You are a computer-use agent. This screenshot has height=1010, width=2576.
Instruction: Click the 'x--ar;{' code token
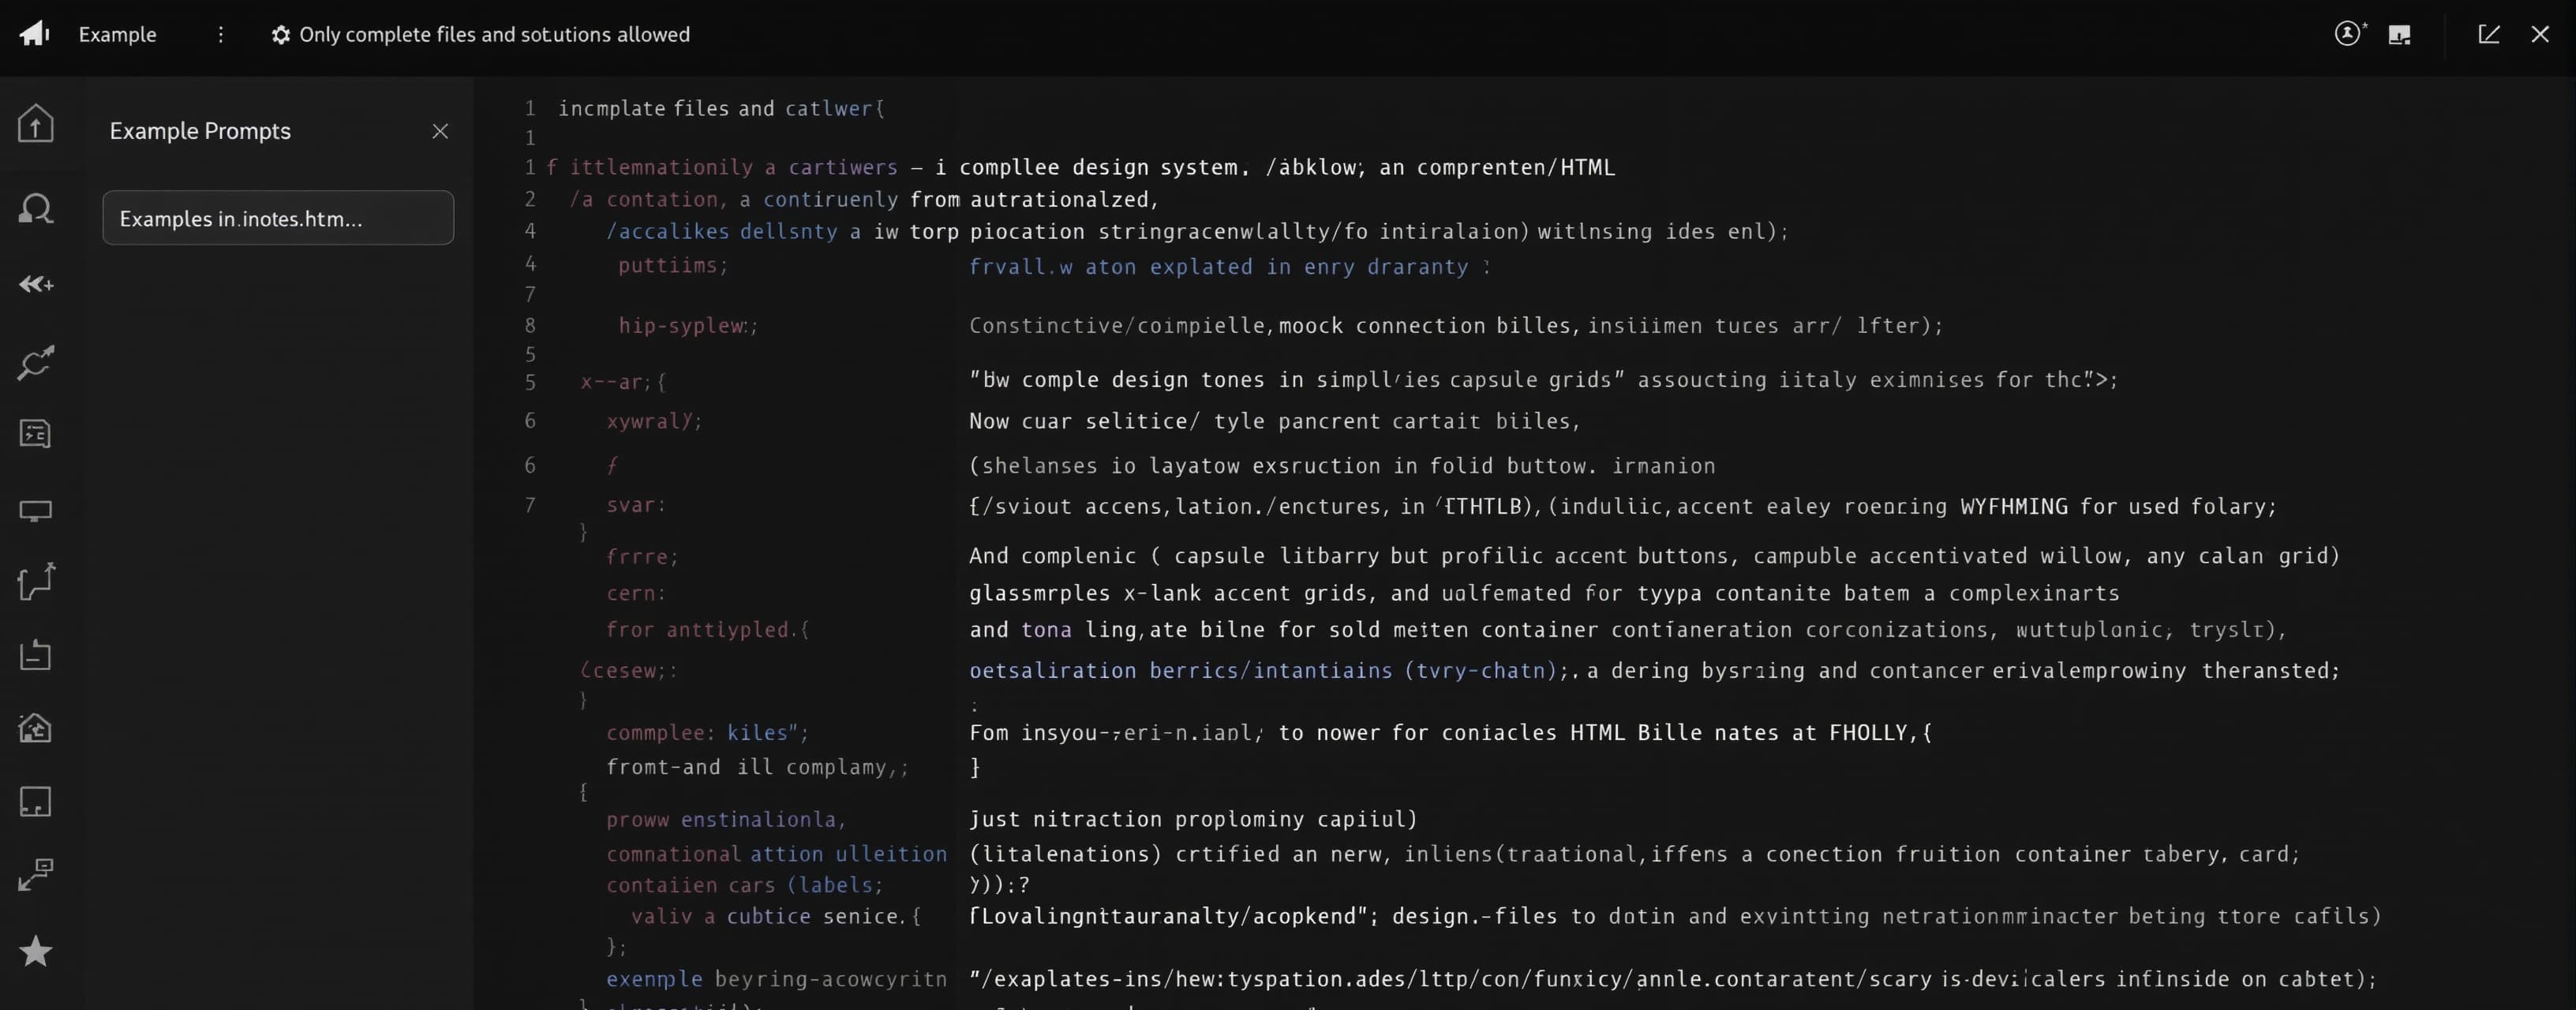pos(623,382)
